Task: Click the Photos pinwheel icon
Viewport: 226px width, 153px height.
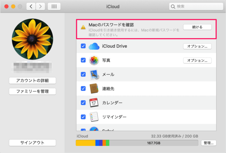Action: [94, 60]
